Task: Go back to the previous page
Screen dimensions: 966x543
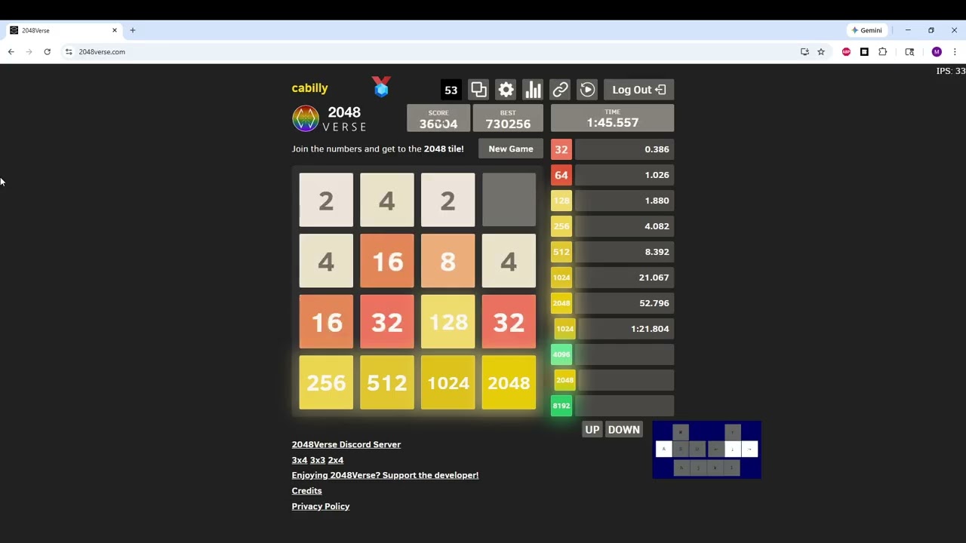Action: (11, 52)
